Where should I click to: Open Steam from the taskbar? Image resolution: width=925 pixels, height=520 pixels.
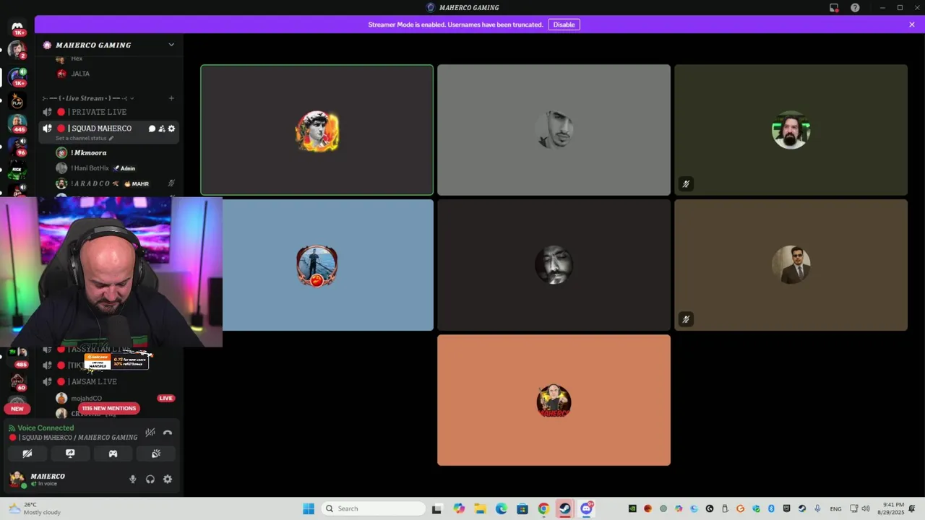(565, 508)
